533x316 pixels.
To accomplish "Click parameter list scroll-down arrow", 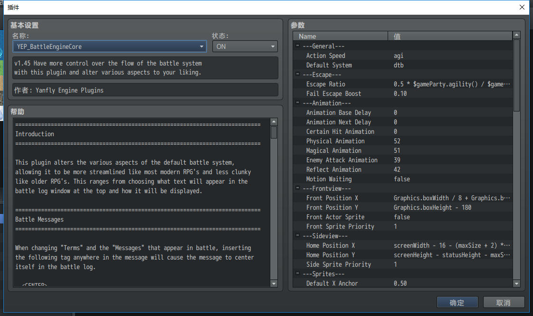I will (516, 283).
